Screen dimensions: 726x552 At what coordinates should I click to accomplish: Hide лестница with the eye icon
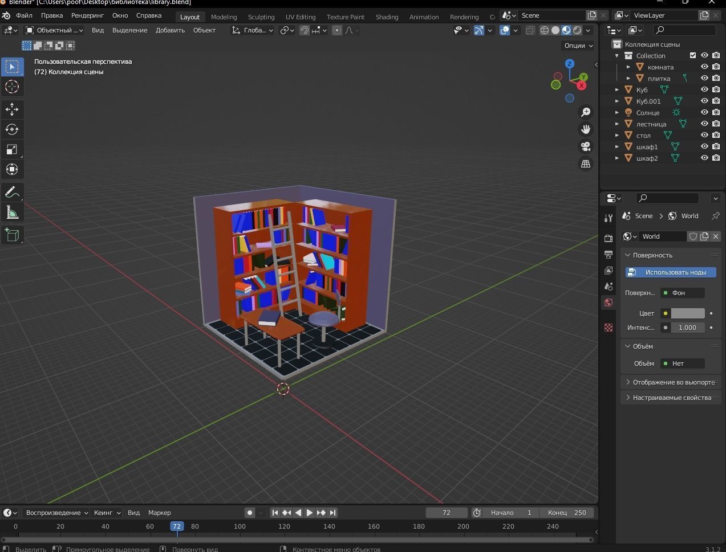pyautogui.click(x=704, y=124)
